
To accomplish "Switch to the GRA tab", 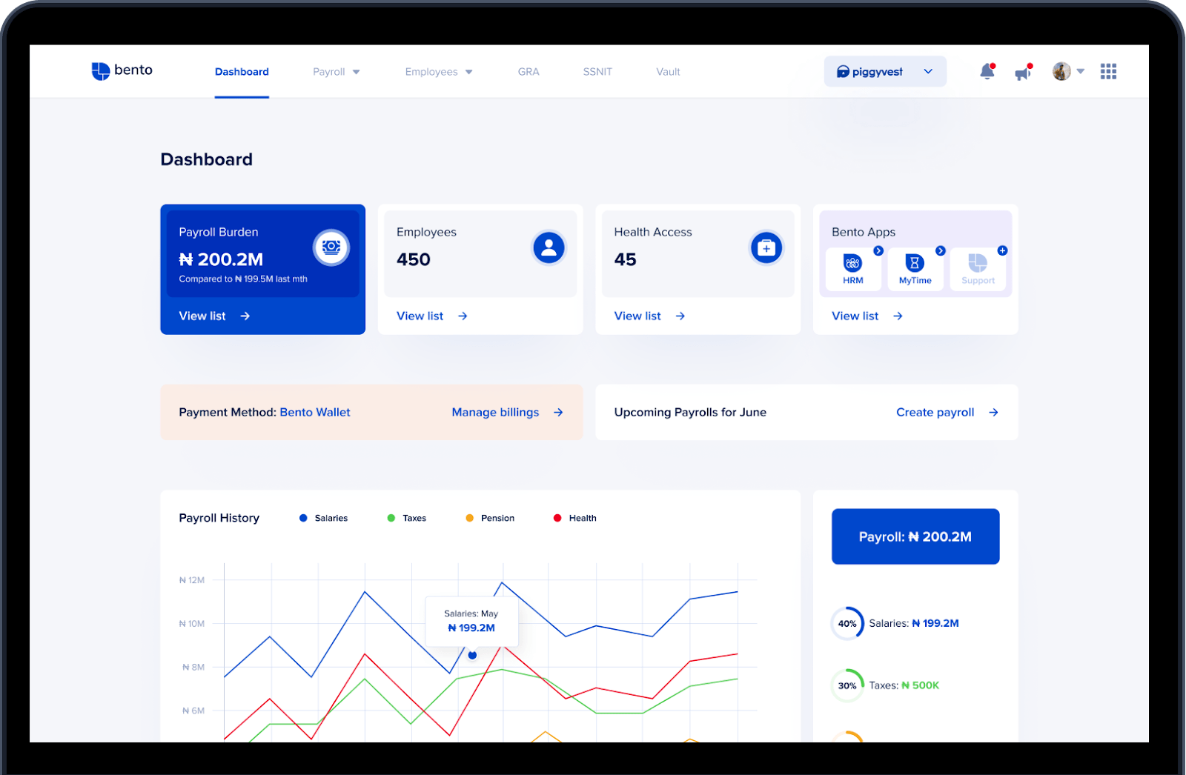I will coord(528,71).
